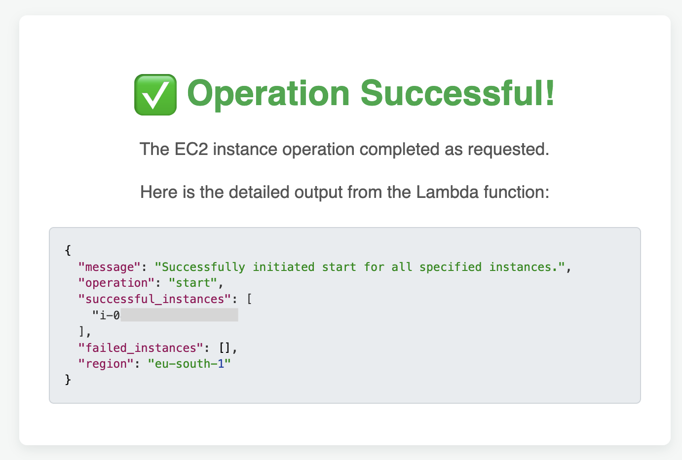Click the "Successfully initiated start" message string
Image resolution: width=682 pixels, height=460 pixels.
pyautogui.click(x=360, y=267)
